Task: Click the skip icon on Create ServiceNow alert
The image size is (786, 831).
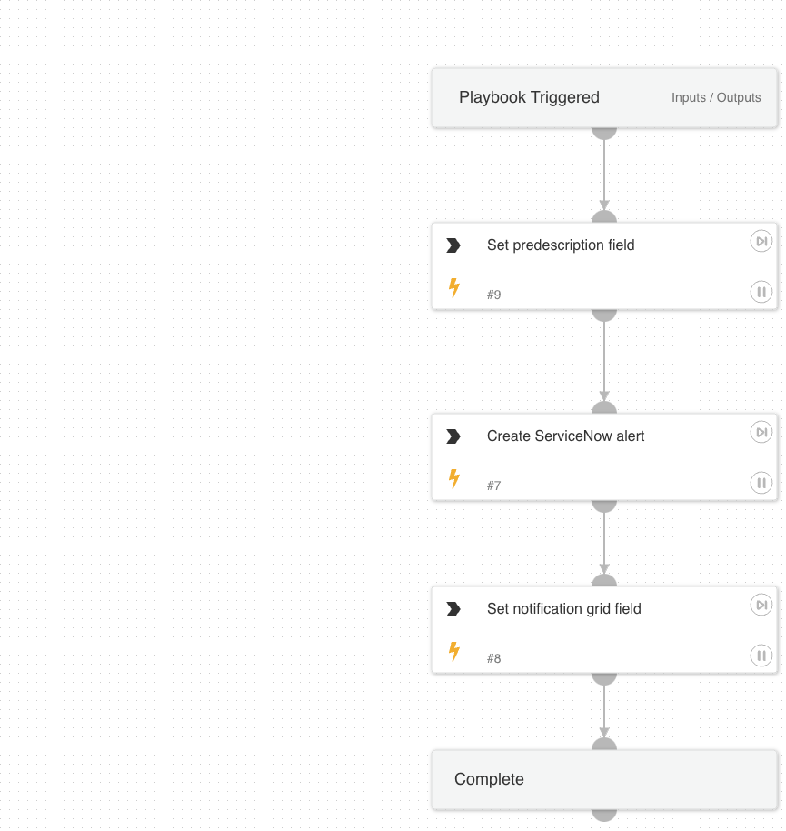Action: point(761,432)
